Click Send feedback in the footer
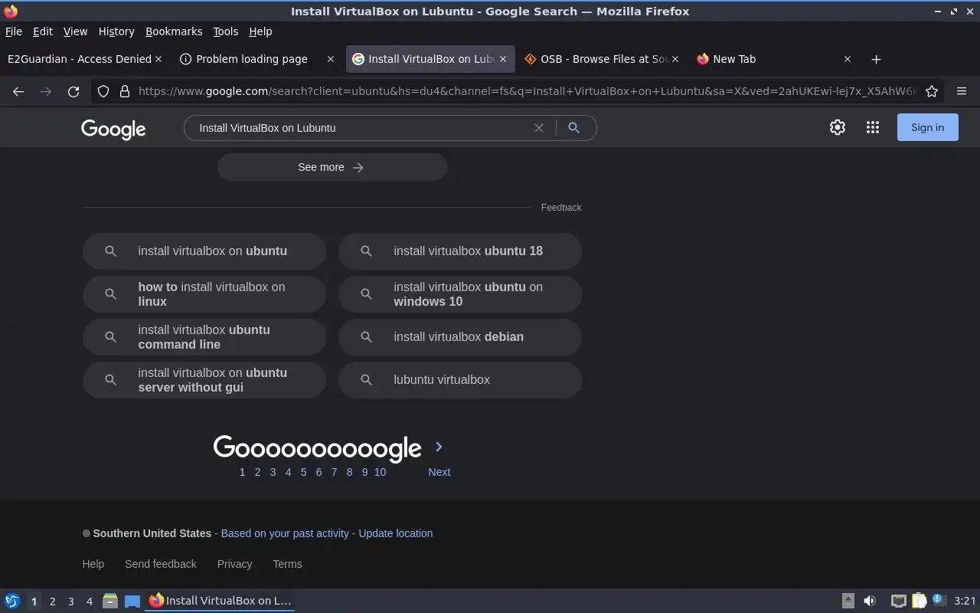The width and height of the screenshot is (980, 613). (161, 564)
